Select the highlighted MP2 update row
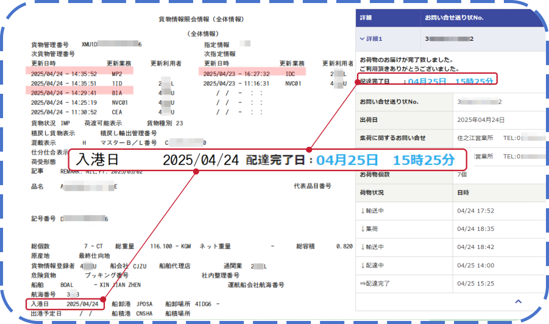The height and width of the screenshot is (324, 549). 79,72
